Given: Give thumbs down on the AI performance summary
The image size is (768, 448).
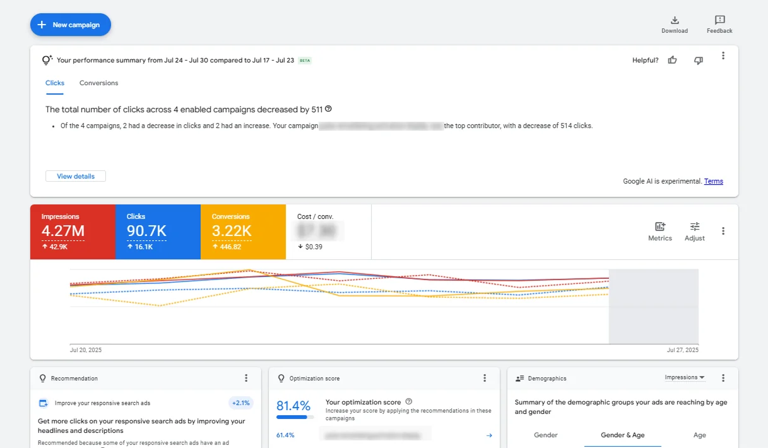Looking at the screenshot, I should pyautogui.click(x=698, y=59).
